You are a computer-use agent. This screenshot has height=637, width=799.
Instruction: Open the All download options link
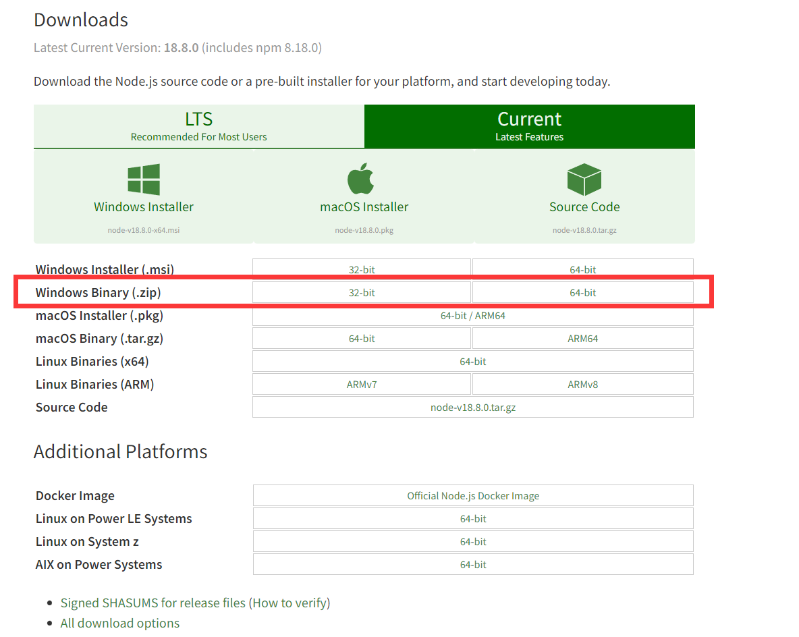119,623
